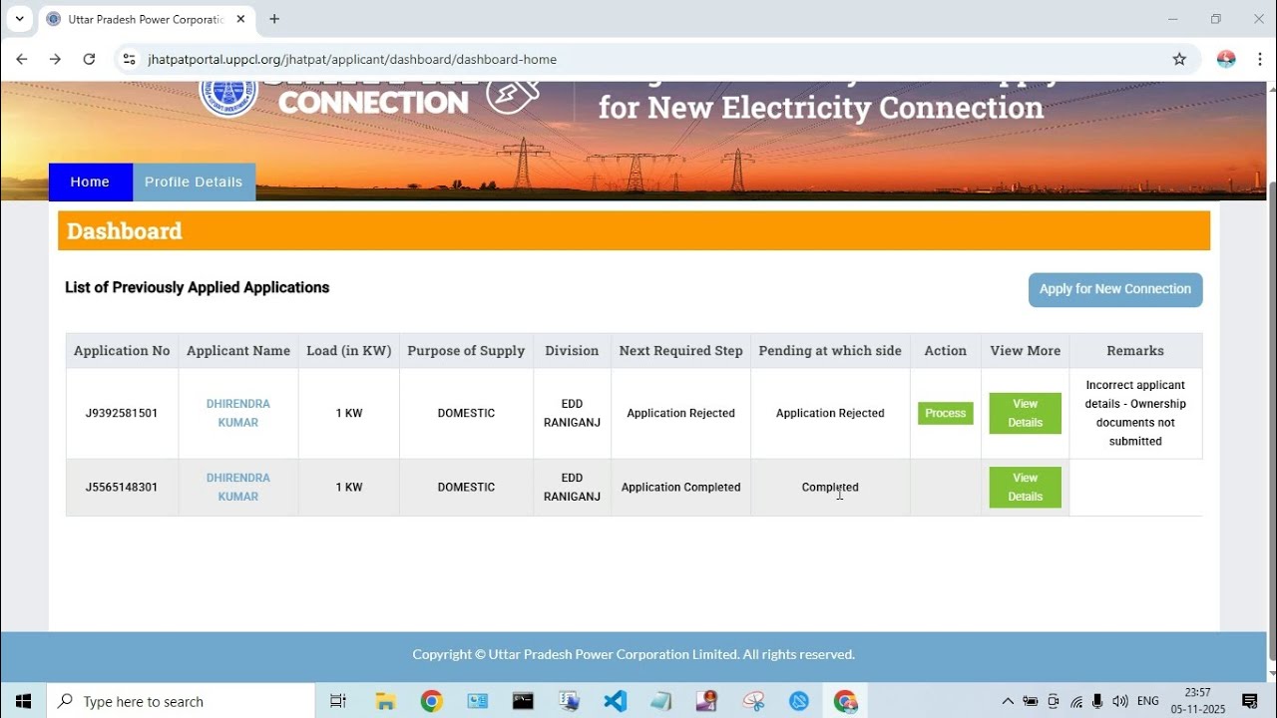Open Snipping Tool scissors icon on taskbar
The height and width of the screenshot is (718, 1277).
point(753,701)
